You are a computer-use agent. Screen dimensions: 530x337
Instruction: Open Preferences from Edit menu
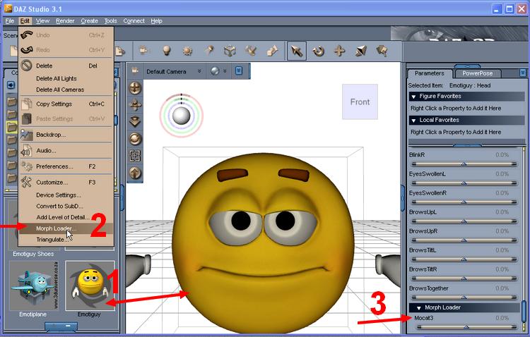pos(66,166)
